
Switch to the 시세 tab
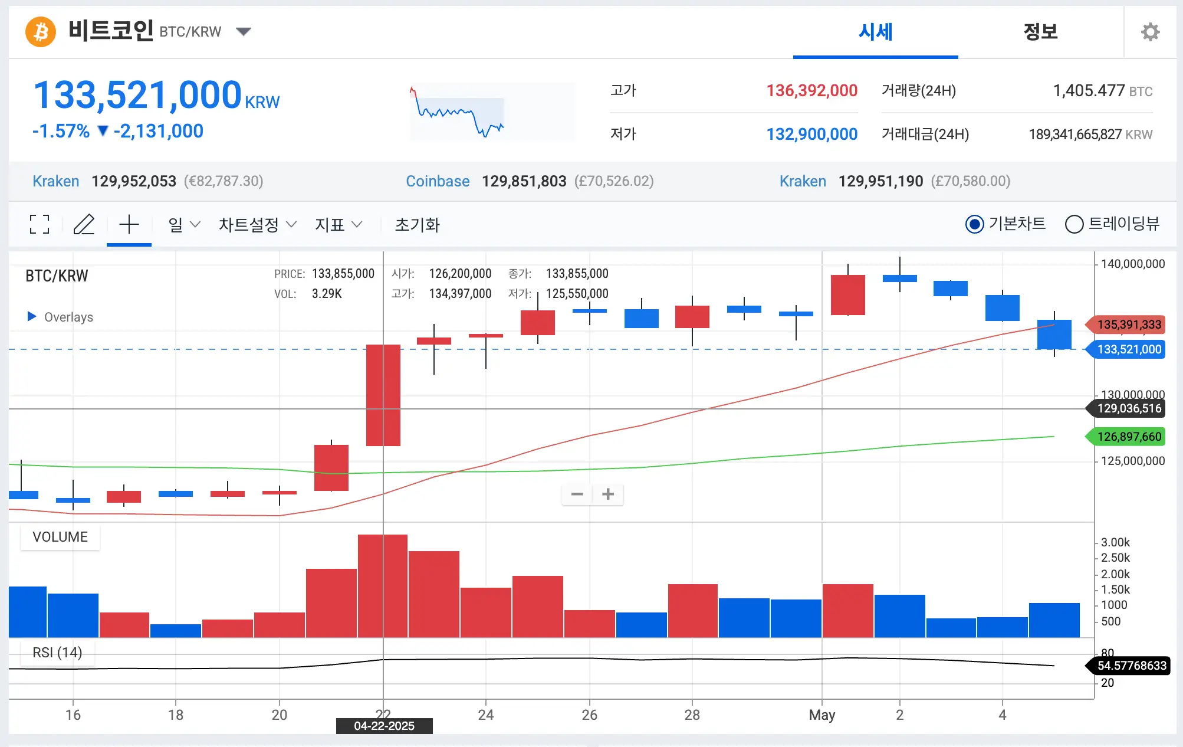pyautogui.click(x=875, y=32)
